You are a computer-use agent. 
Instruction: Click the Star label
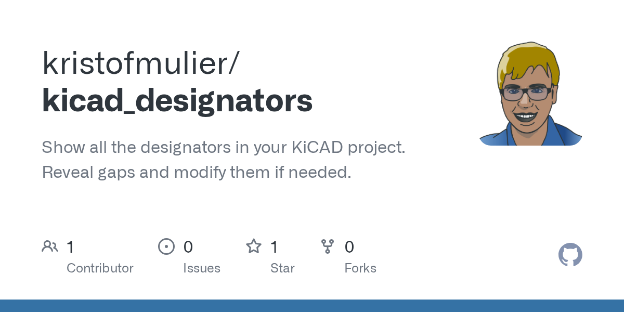tap(282, 268)
